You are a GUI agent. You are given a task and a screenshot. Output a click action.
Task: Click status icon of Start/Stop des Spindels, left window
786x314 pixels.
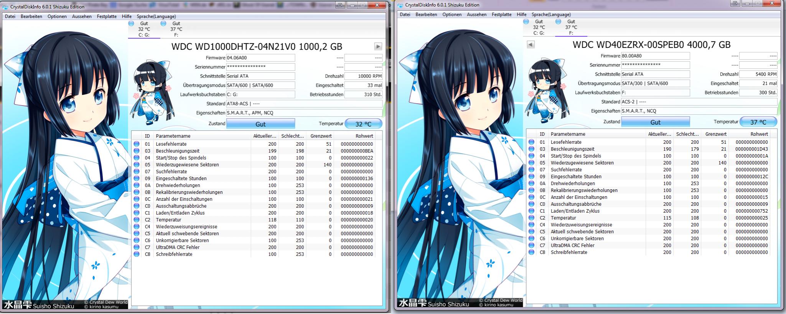(x=137, y=158)
